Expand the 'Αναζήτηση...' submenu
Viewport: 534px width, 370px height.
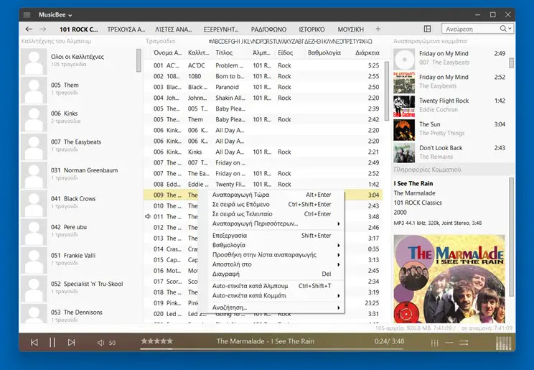339,307
